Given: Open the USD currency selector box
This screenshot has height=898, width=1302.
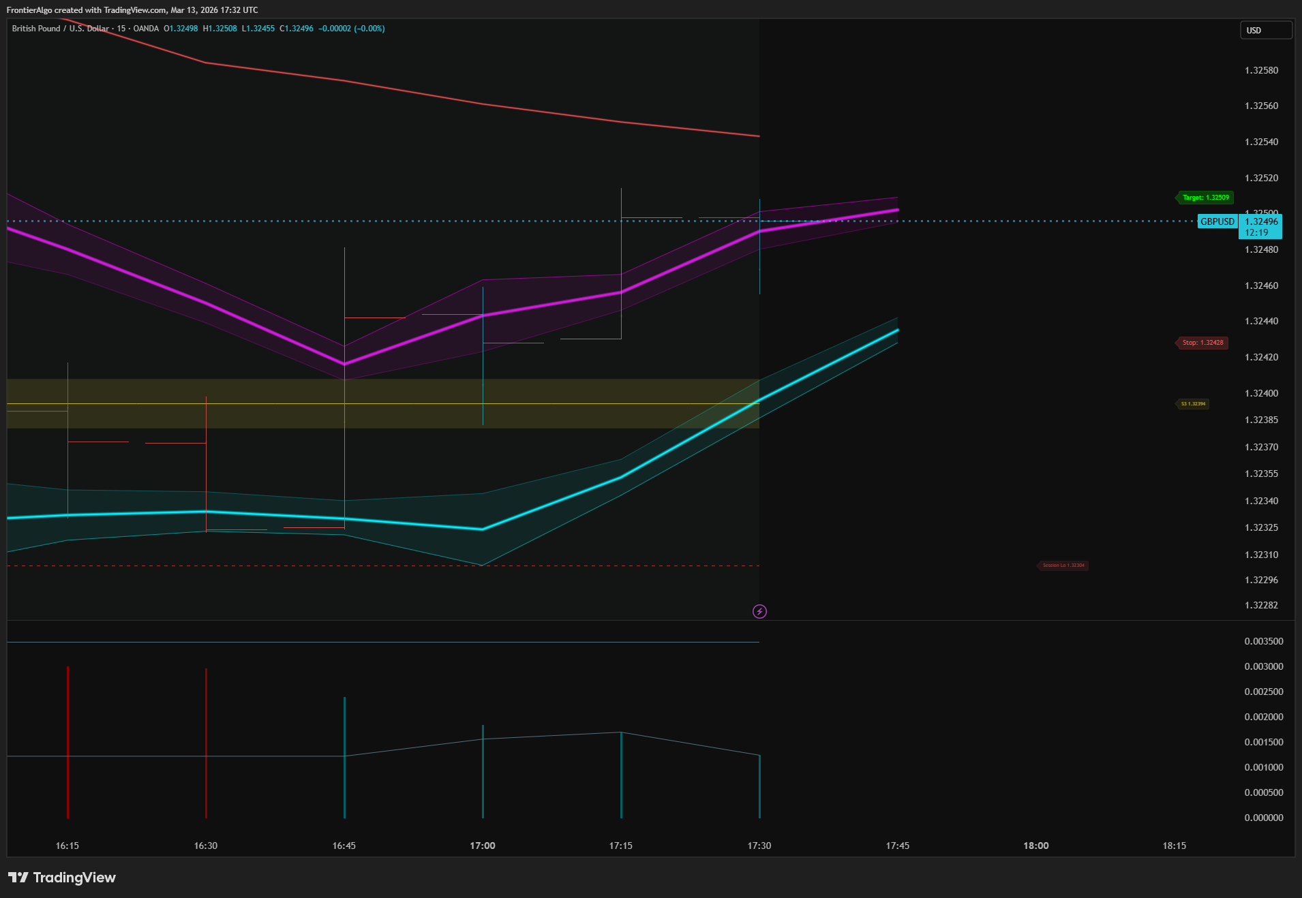Looking at the screenshot, I should click(x=1265, y=30).
